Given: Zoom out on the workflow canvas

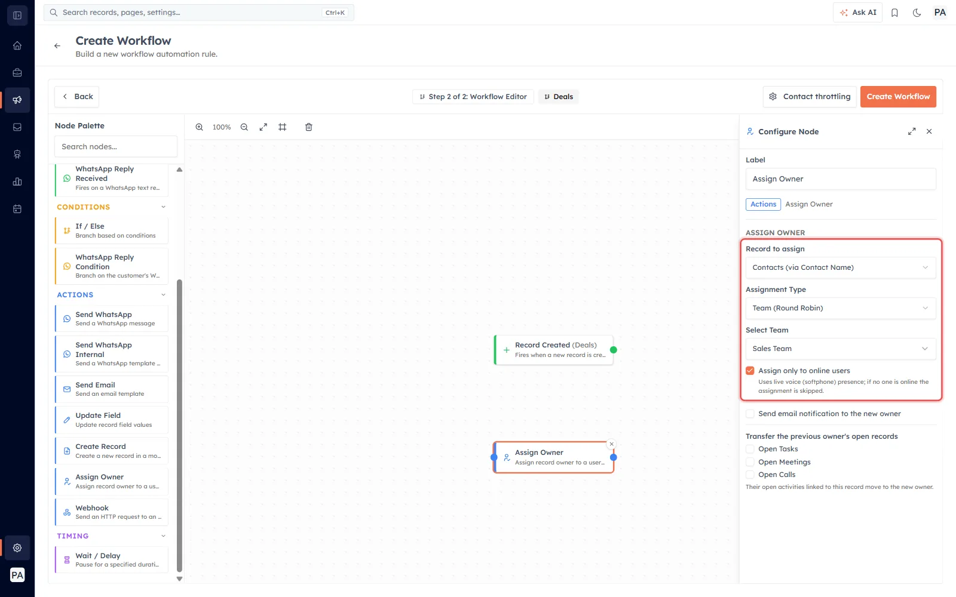Looking at the screenshot, I should 244,127.
